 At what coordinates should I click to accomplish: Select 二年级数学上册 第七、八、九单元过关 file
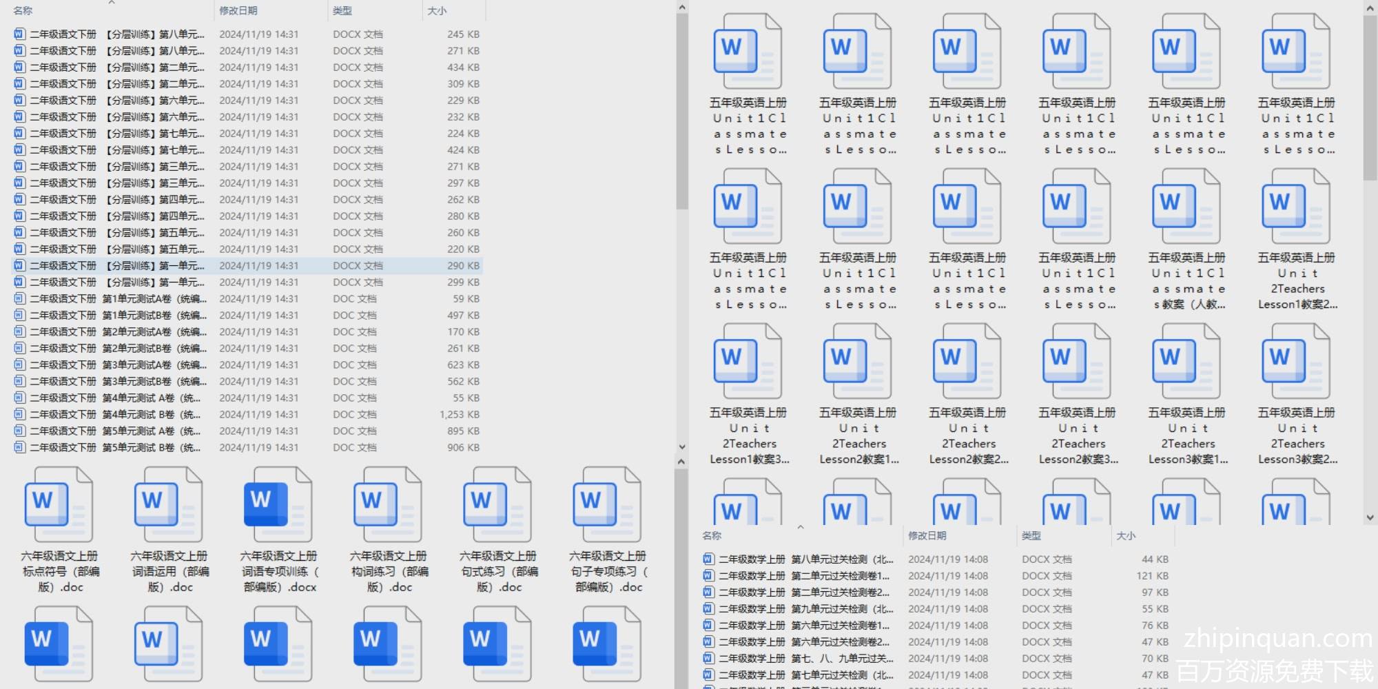pyautogui.click(x=805, y=659)
